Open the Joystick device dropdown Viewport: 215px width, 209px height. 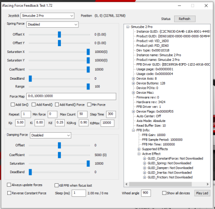click(47, 16)
